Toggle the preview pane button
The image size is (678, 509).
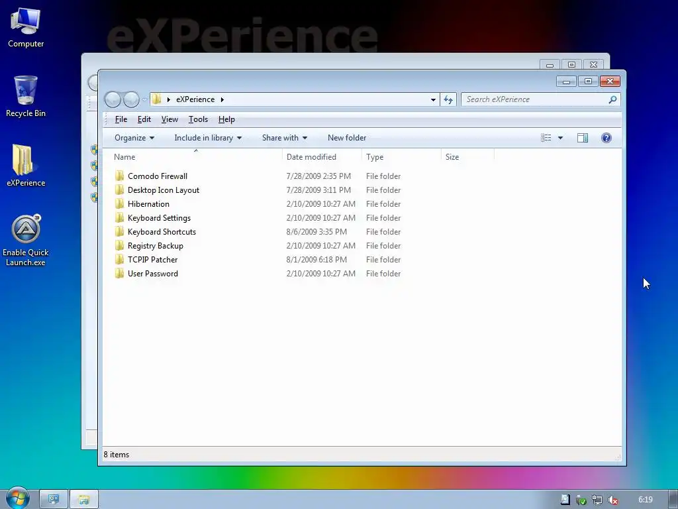(x=583, y=138)
